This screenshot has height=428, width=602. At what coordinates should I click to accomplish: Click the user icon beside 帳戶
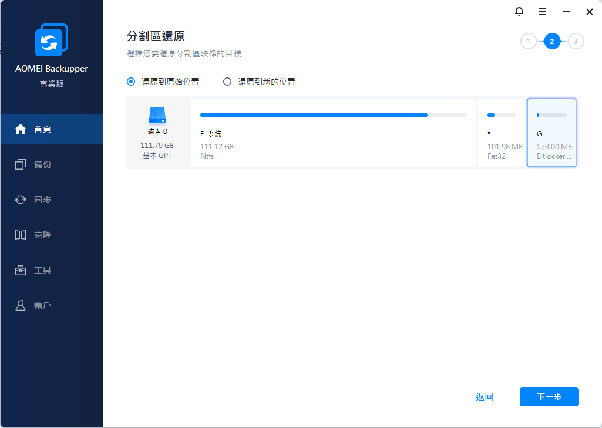pos(21,305)
